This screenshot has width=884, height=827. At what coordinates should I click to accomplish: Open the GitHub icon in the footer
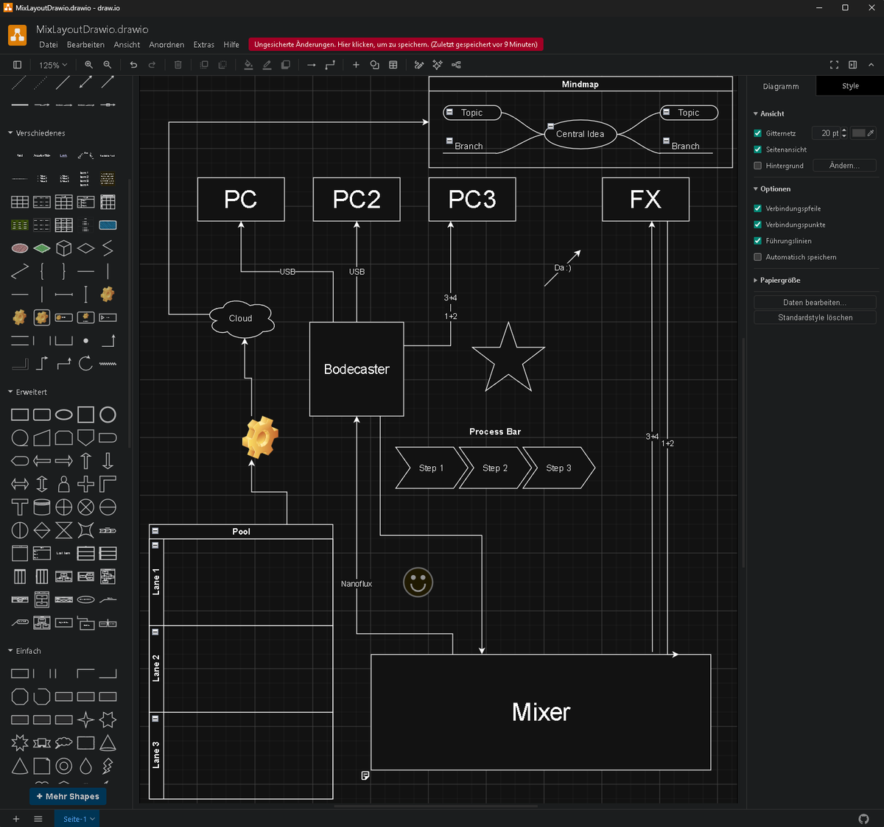[x=864, y=819]
